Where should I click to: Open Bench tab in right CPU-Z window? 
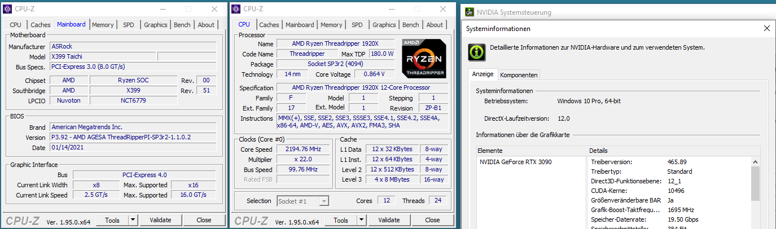click(410, 25)
